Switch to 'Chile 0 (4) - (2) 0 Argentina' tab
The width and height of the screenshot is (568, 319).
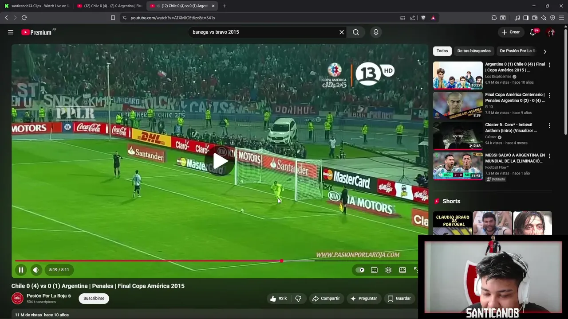click(109, 6)
